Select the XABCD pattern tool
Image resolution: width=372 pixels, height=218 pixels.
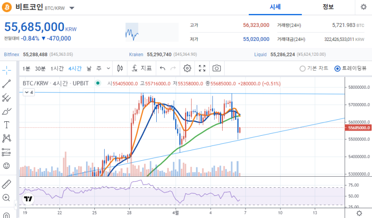pos(7,139)
